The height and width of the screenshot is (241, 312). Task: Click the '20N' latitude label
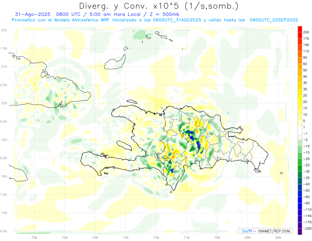[4, 103]
